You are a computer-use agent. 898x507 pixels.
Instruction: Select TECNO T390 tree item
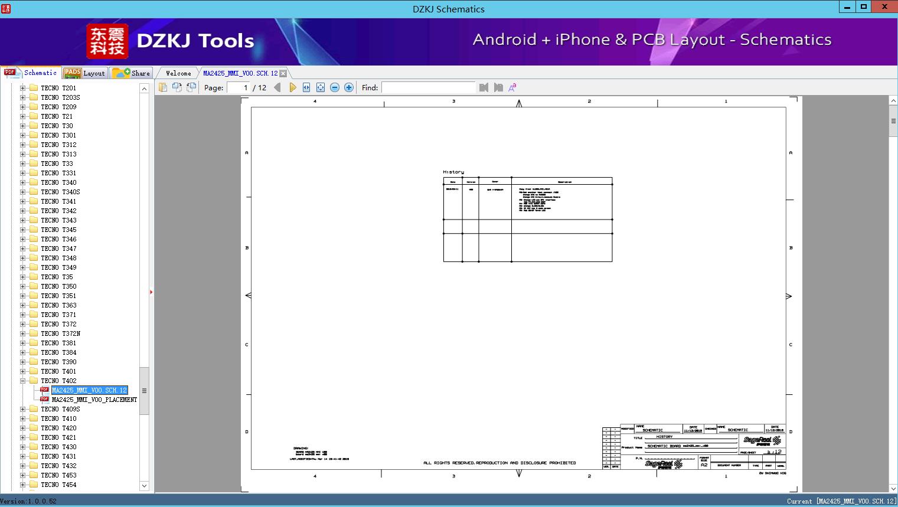(x=58, y=362)
